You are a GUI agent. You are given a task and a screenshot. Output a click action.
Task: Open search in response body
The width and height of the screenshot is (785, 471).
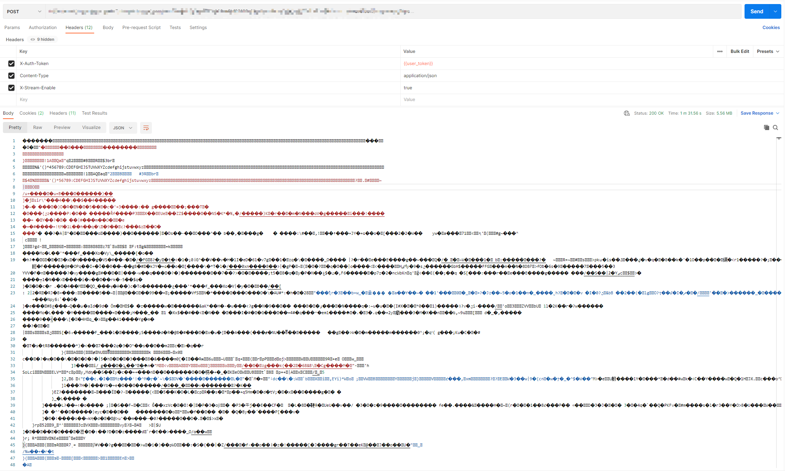(775, 127)
